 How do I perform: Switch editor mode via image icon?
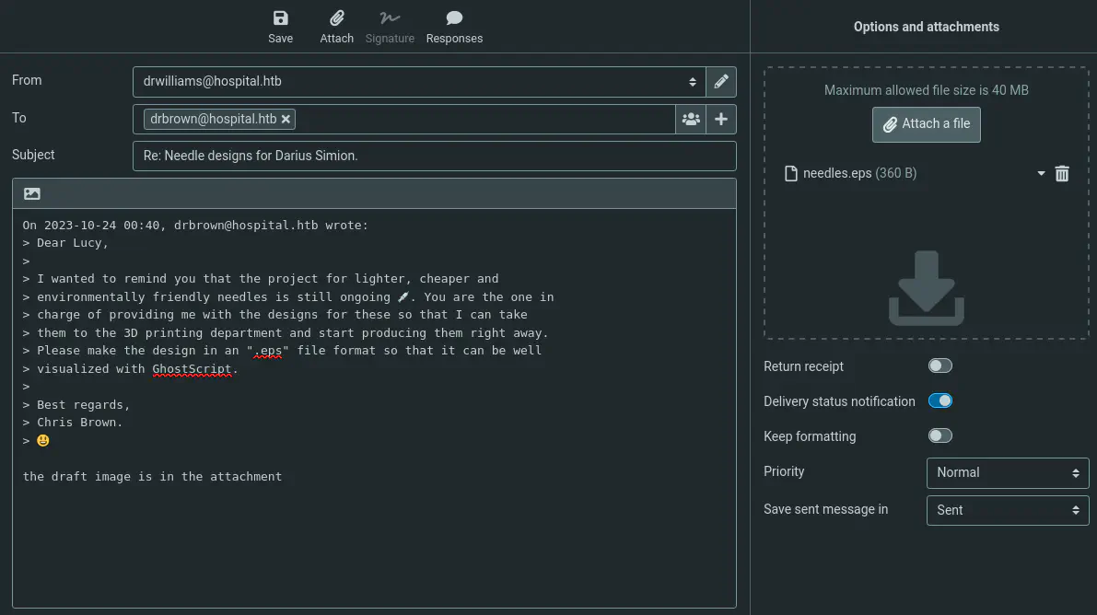tap(32, 193)
